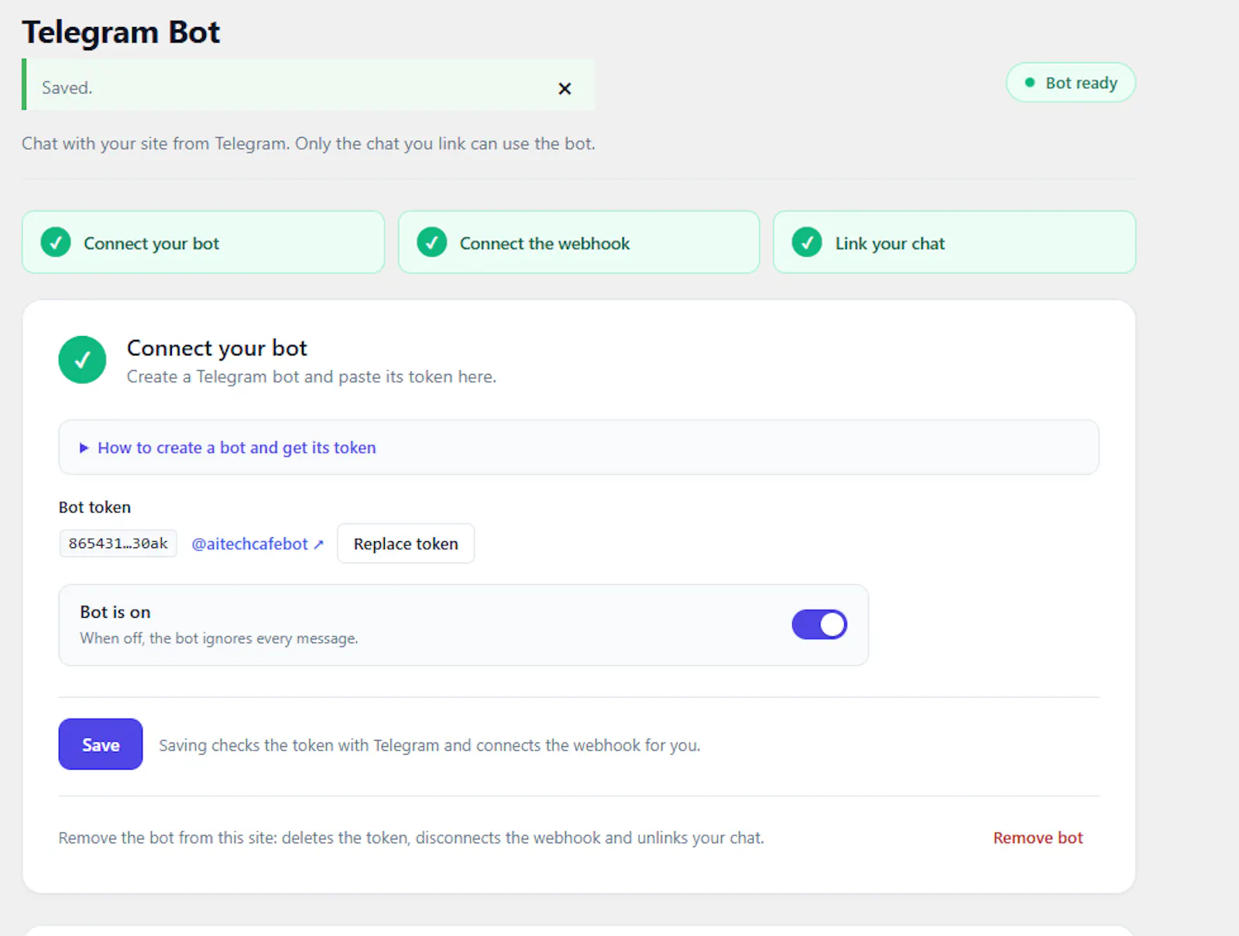1239x936 pixels.
Task: Dismiss the Saved notice with the X
Action: (x=565, y=88)
